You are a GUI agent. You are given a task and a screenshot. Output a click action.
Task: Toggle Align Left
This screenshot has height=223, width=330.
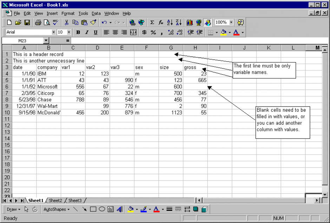[106, 32]
